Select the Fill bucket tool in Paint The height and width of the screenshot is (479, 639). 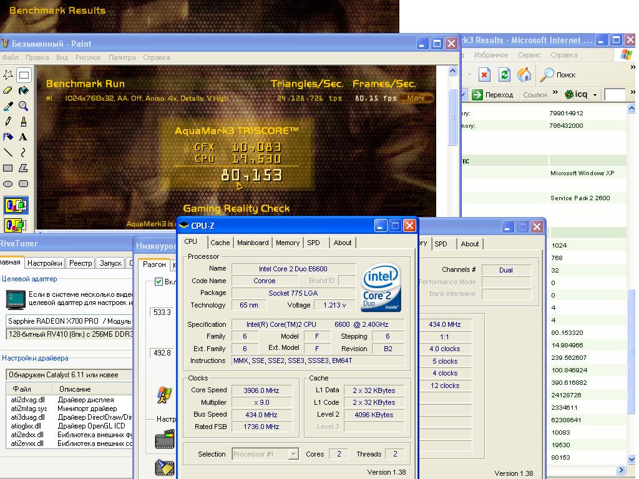(x=24, y=90)
